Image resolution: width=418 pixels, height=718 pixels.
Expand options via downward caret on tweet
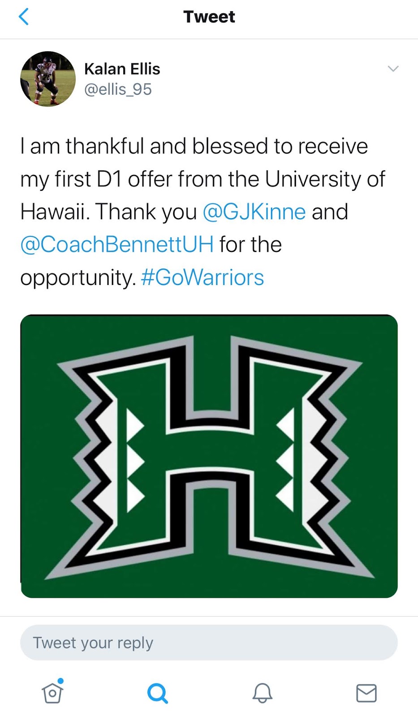[393, 69]
